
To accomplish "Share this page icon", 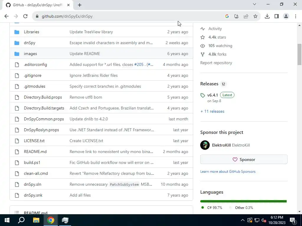I will point(246,16).
